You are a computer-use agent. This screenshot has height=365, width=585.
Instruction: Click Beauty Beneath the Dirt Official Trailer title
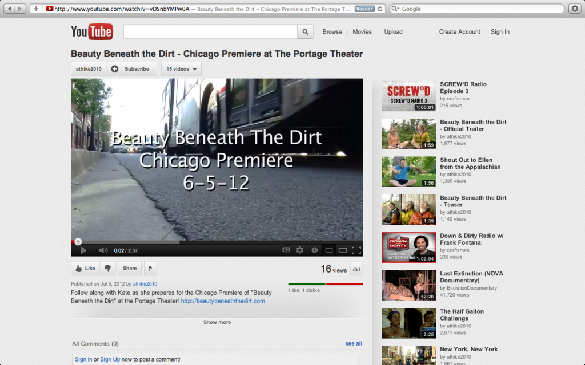point(473,125)
